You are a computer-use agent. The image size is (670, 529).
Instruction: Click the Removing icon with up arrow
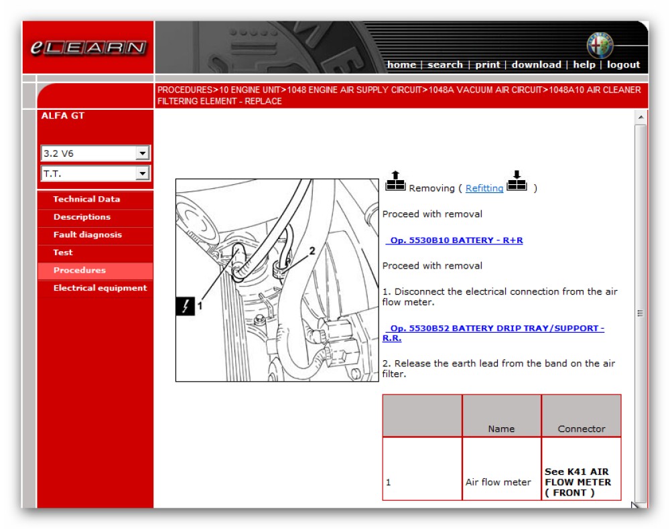395,182
